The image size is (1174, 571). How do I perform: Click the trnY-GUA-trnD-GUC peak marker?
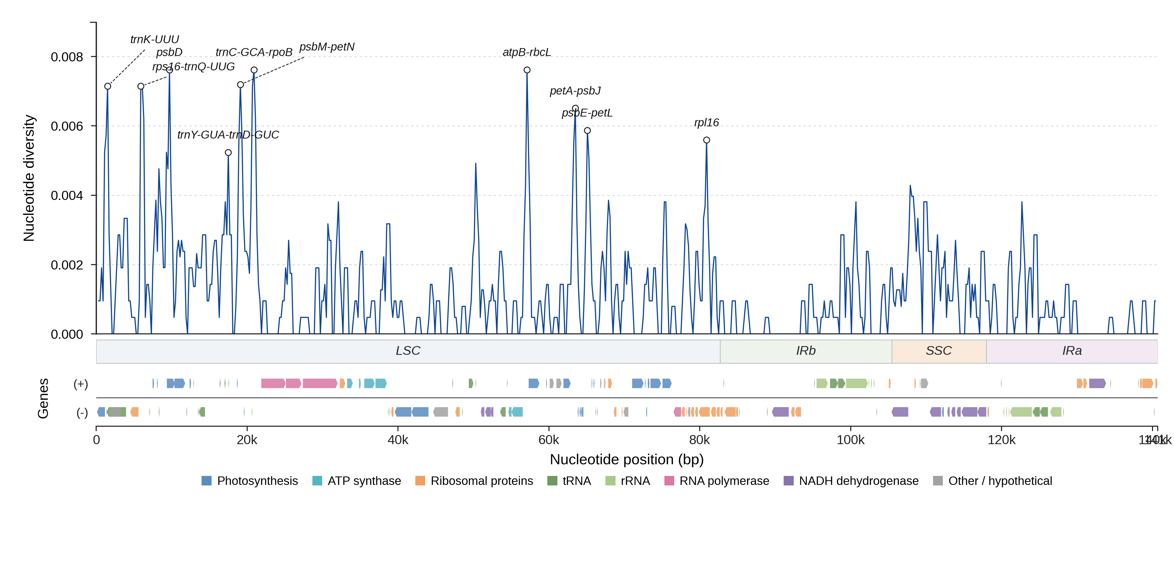pos(228,153)
